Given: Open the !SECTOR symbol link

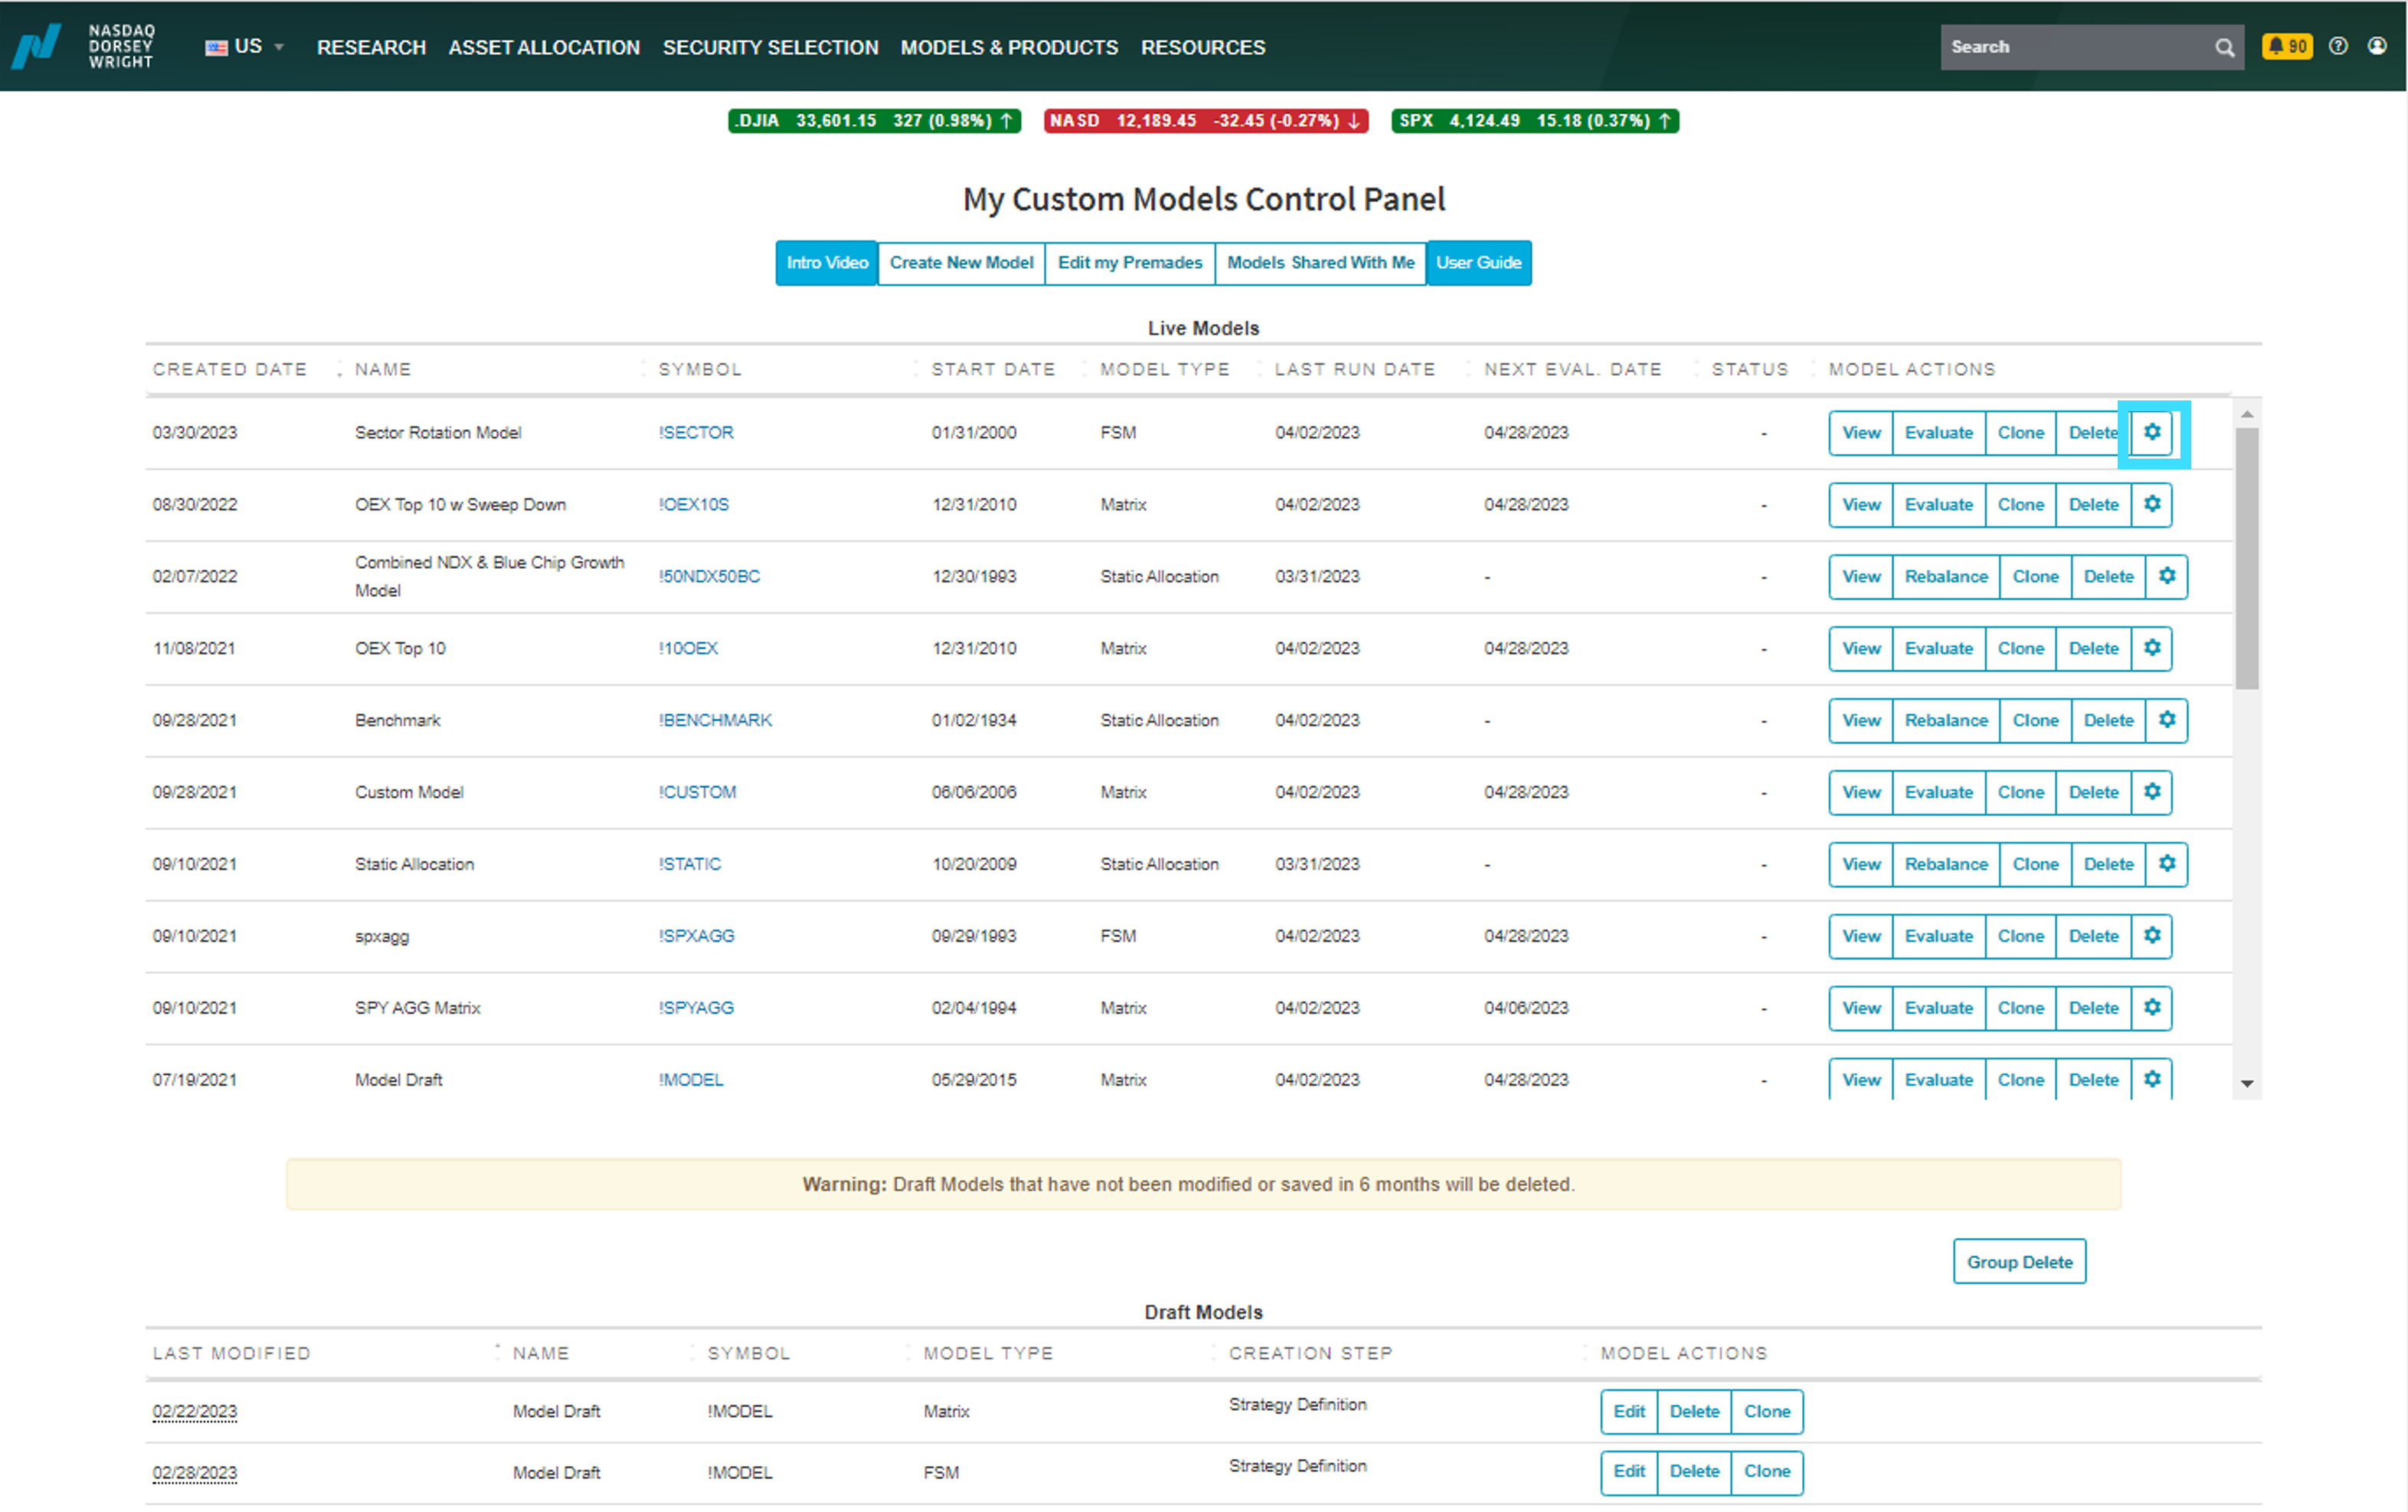Looking at the screenshot, I should pos(696,433).
